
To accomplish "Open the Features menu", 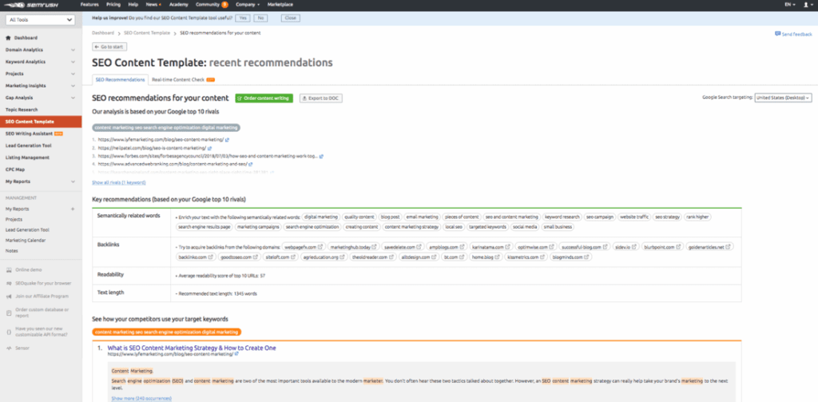I will 89,4.
